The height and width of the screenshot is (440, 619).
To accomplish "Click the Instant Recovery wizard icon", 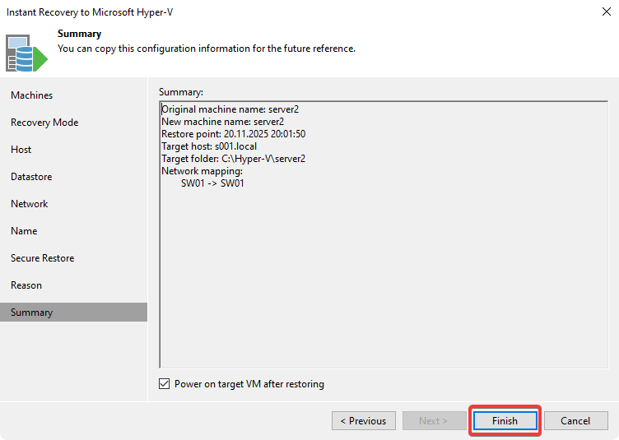I will [x=26, y=52].
